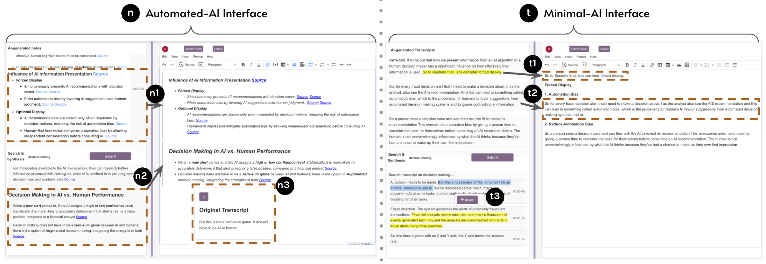This screenshot has width=766, height=264.
Task: Expand table options arrow in Minimal-AI editor
Action: pyautogui.click(x=673, y=65)
